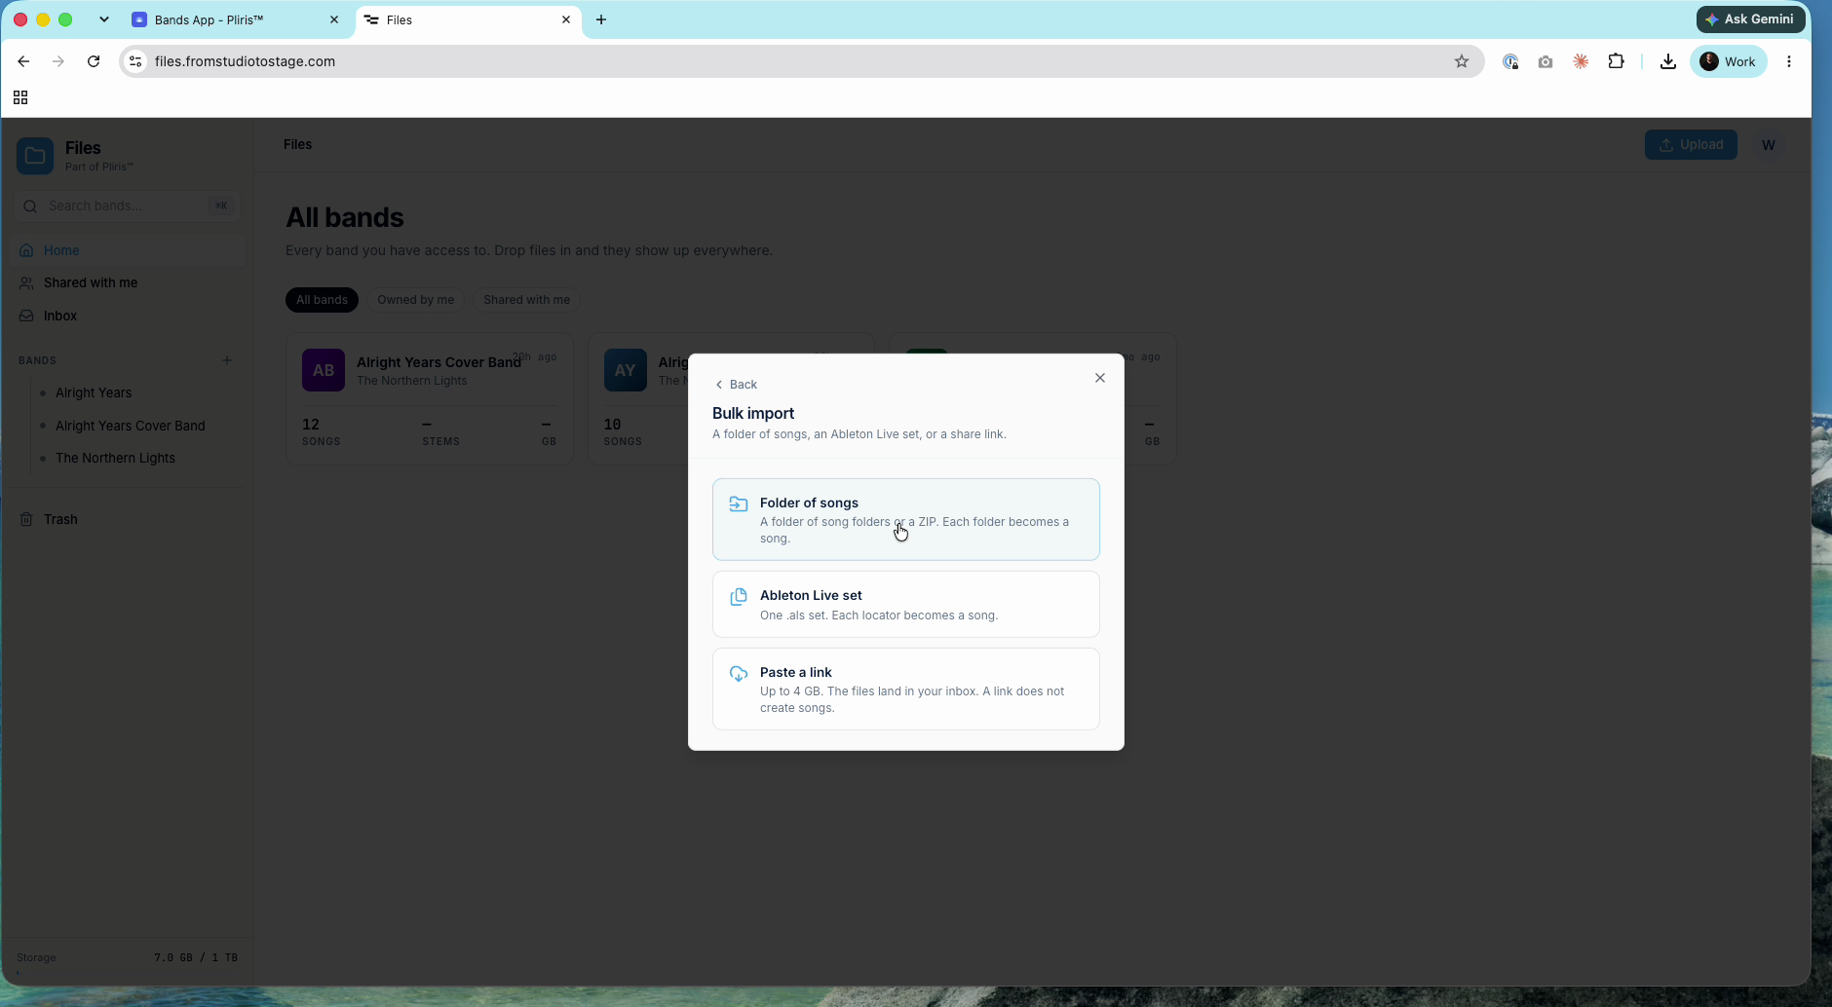This screenshot has height=1007, width=1832.
Task: Click the Trash bin icon
Action: point(27,519)
